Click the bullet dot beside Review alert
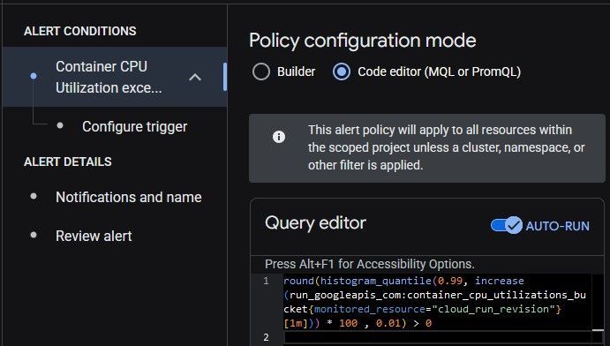 (x=34, y=235)
